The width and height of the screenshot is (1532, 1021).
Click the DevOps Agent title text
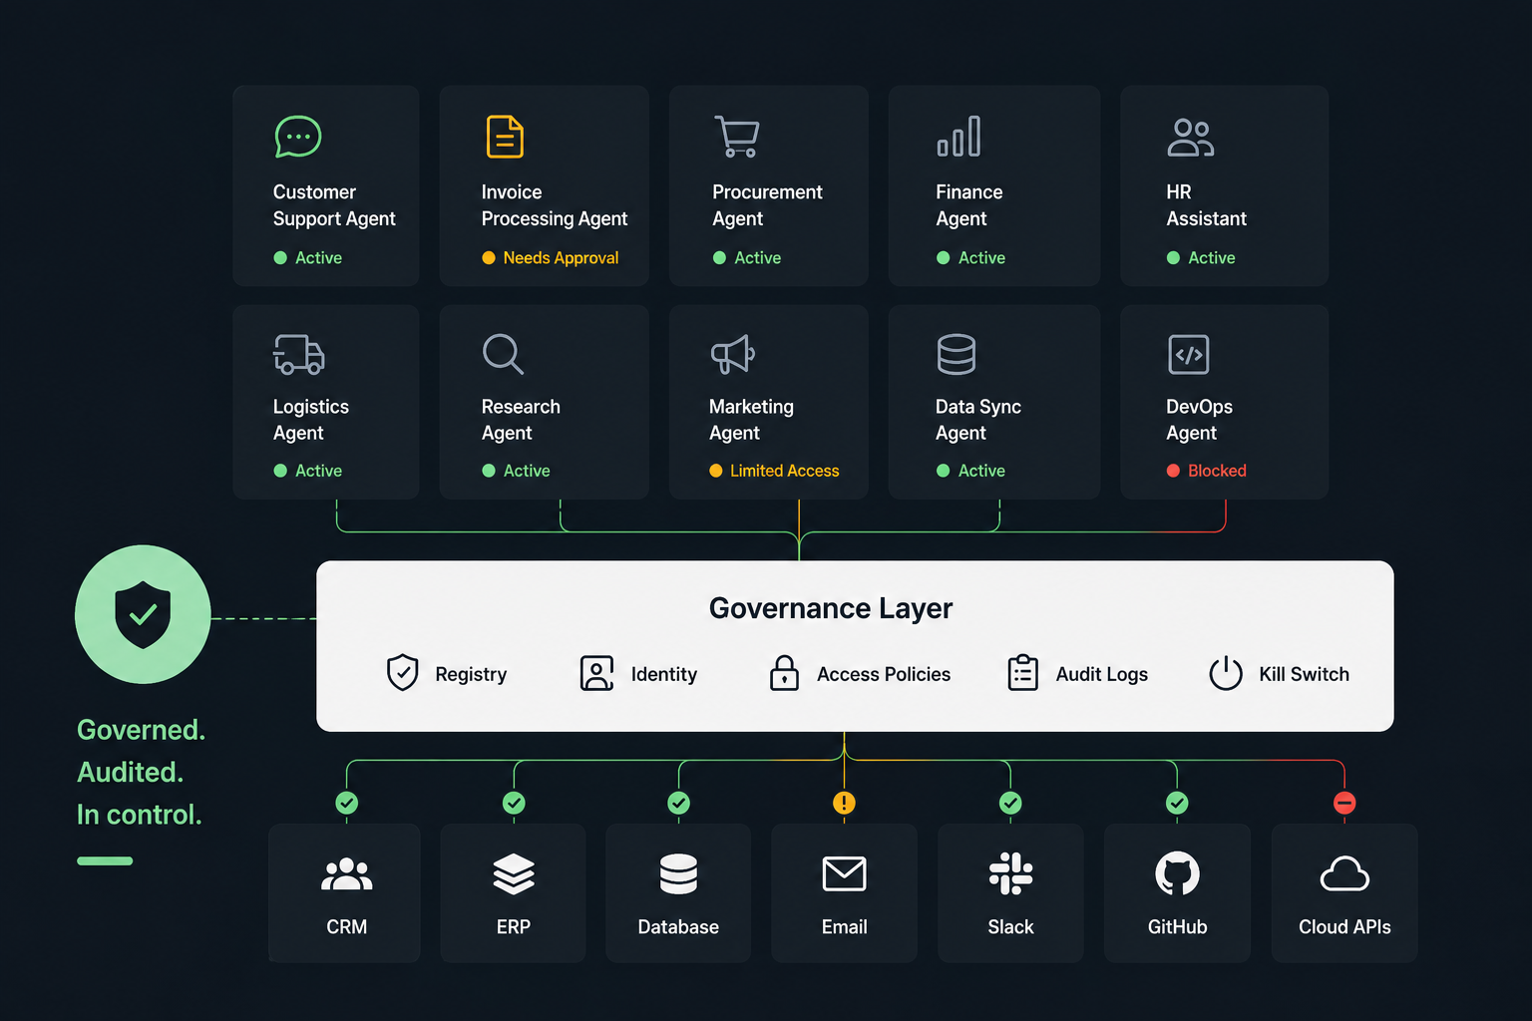coord(1199,420)
